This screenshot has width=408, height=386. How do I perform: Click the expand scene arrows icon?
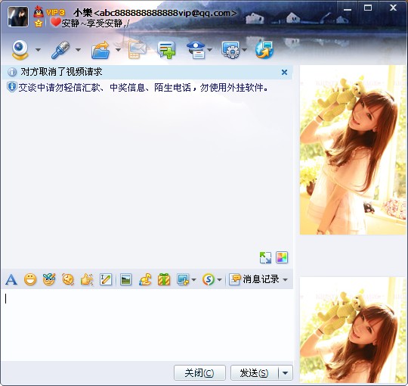(x=265, y=257)
